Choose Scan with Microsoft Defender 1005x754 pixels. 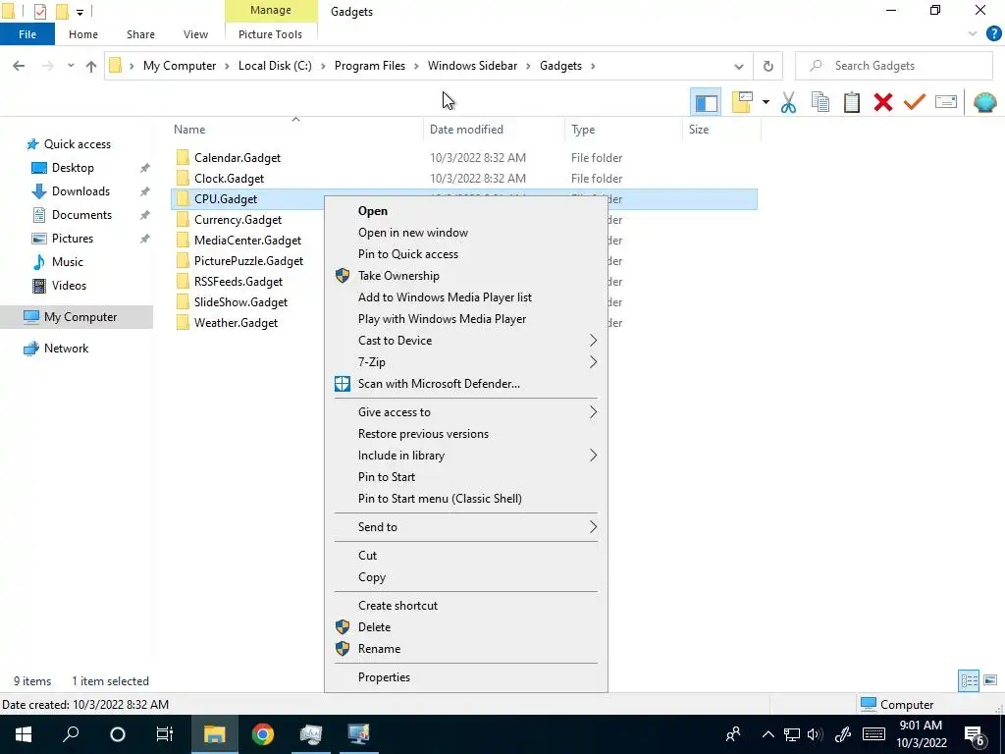pyautogui.click(x=466, y=384)
